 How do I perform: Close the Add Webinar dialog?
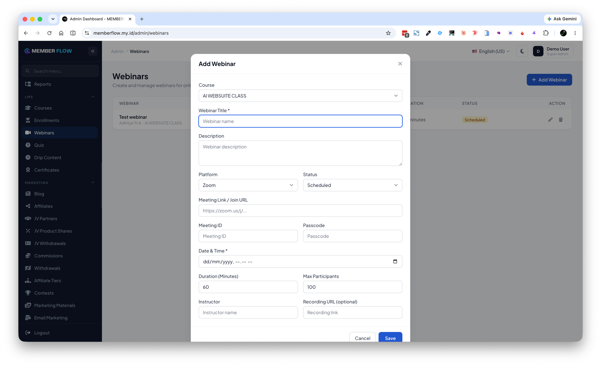coord(400,64)
